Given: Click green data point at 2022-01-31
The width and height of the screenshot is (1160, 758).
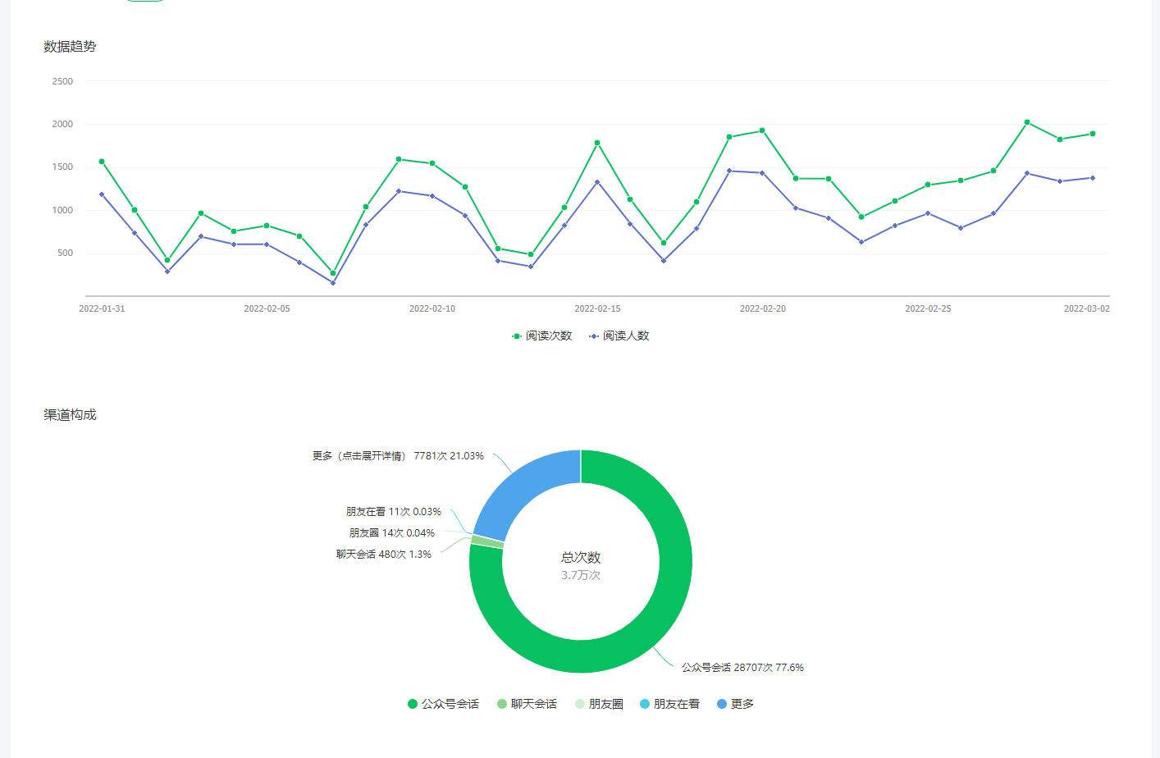Looking at the screenshot, I should coord(102,162).
